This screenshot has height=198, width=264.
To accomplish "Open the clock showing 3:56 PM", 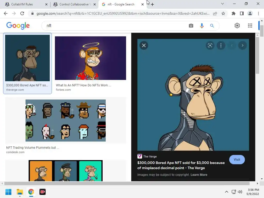I will pyautogui.click(x=253, y=192).
